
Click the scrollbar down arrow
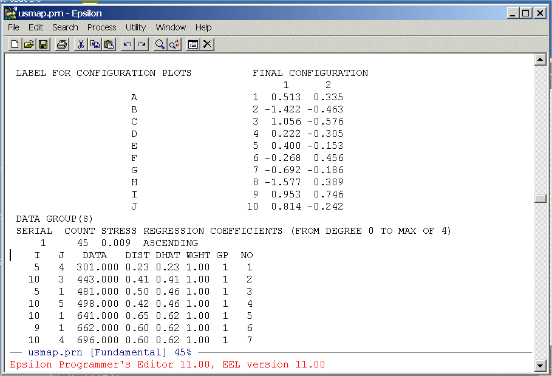point(539,364)
